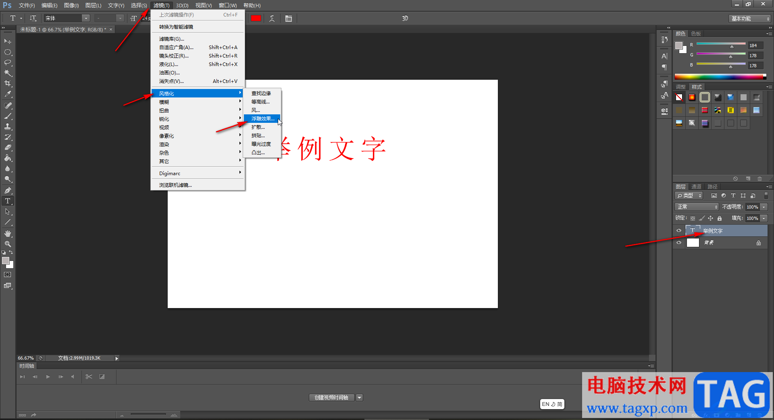Select the Lasso tool

[8, 62]
